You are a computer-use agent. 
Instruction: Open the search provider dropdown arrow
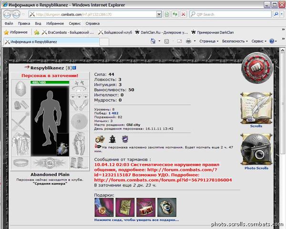(x=282, y=14)
